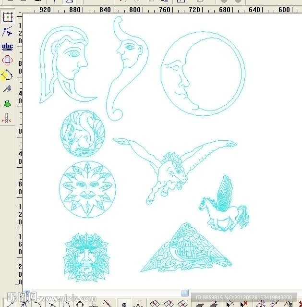The height and width of the screenshot is (307, 302).
Task: Click the red octagon shape transform tool
Action: pos(7,61)
